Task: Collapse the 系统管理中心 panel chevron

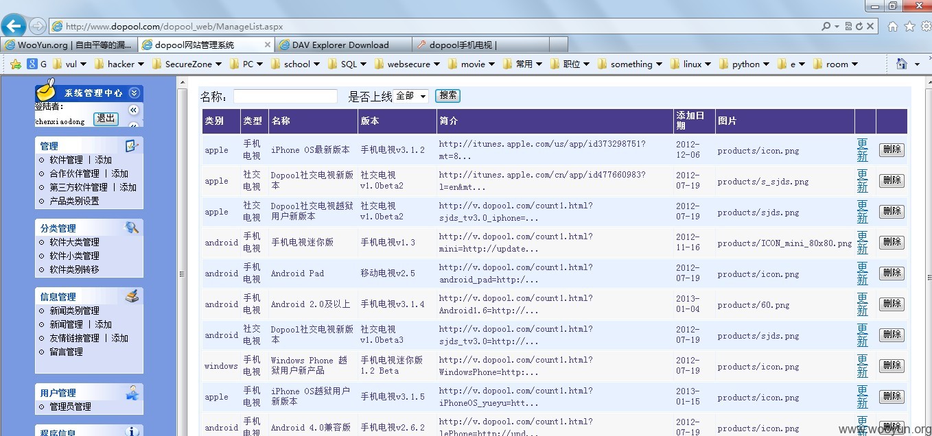Action: point(134,93)
